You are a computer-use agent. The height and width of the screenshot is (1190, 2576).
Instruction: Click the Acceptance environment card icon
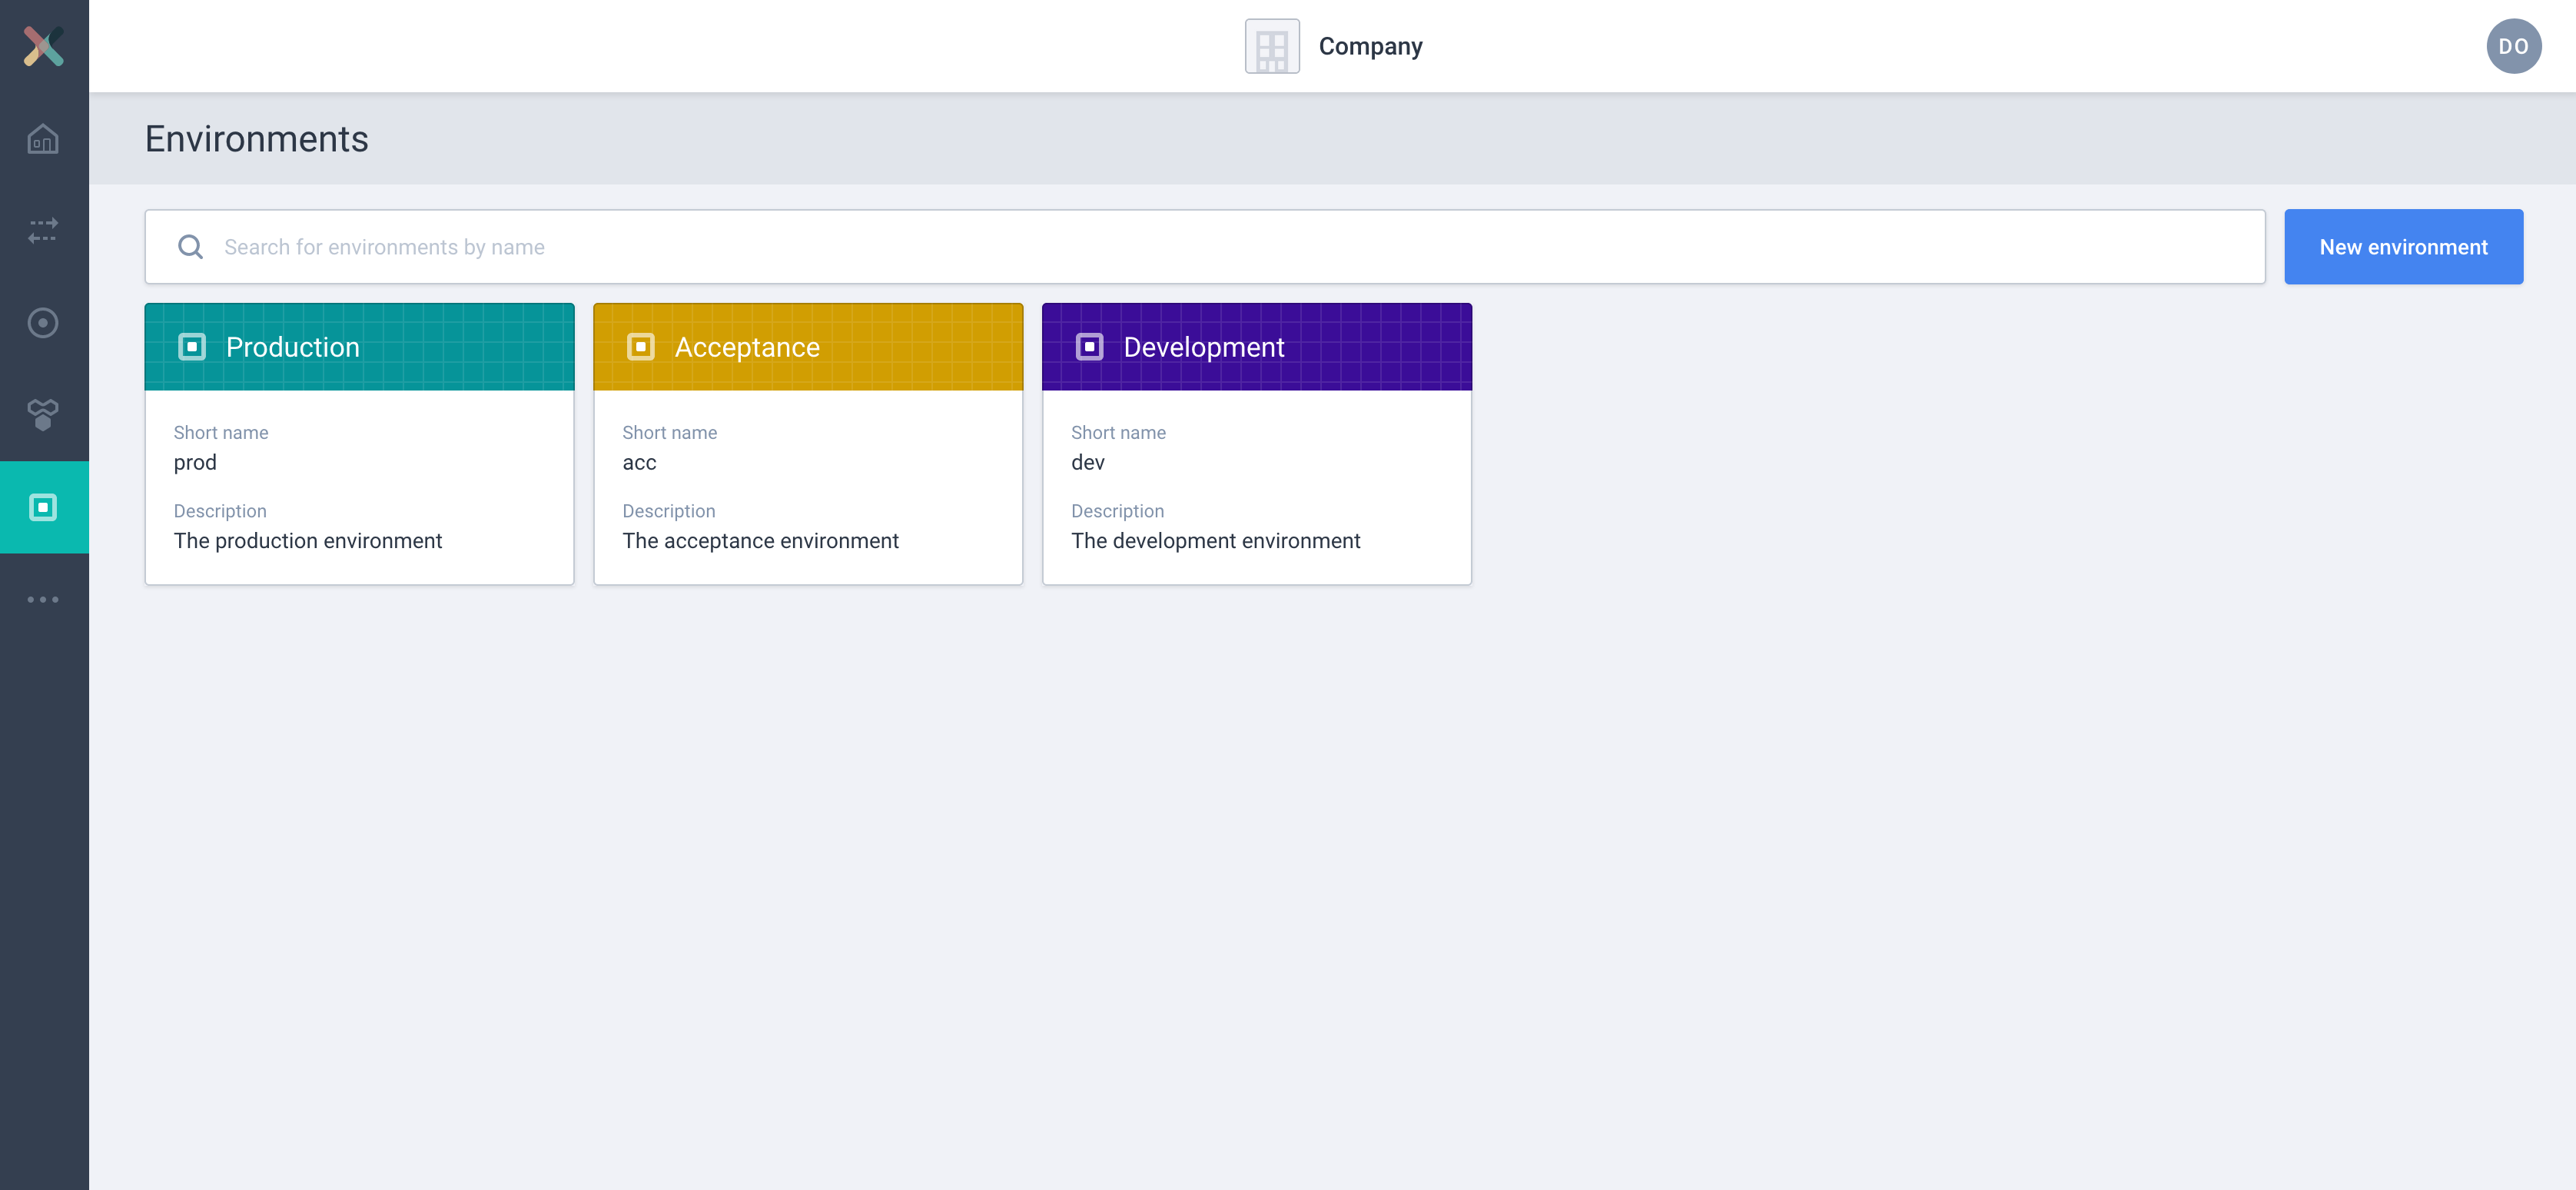pyautogui.click(x=639, y=347)
